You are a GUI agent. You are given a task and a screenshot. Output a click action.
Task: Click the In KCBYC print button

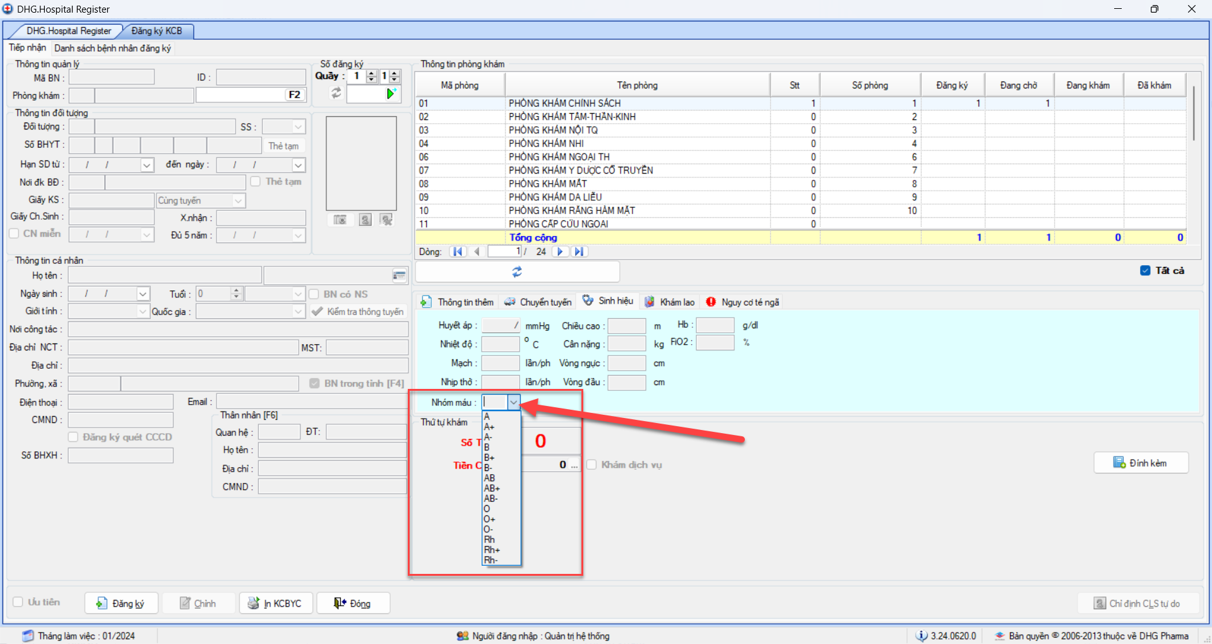275,604
